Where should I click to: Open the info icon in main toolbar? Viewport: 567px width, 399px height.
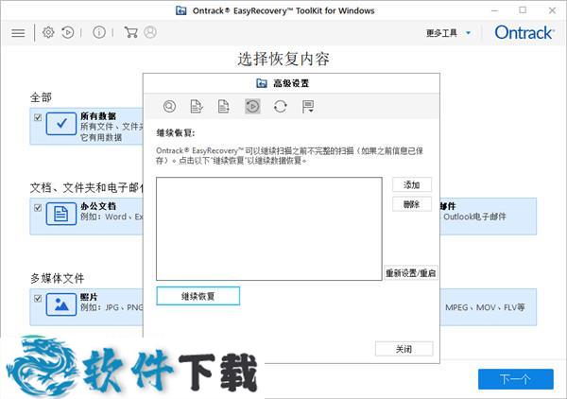click(99, 32)
